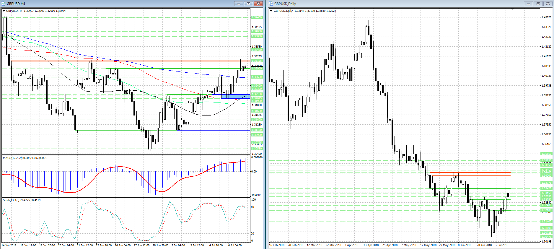
Task: Maximize the GBPUSD,H4 chart window
Action: point(248,4)
